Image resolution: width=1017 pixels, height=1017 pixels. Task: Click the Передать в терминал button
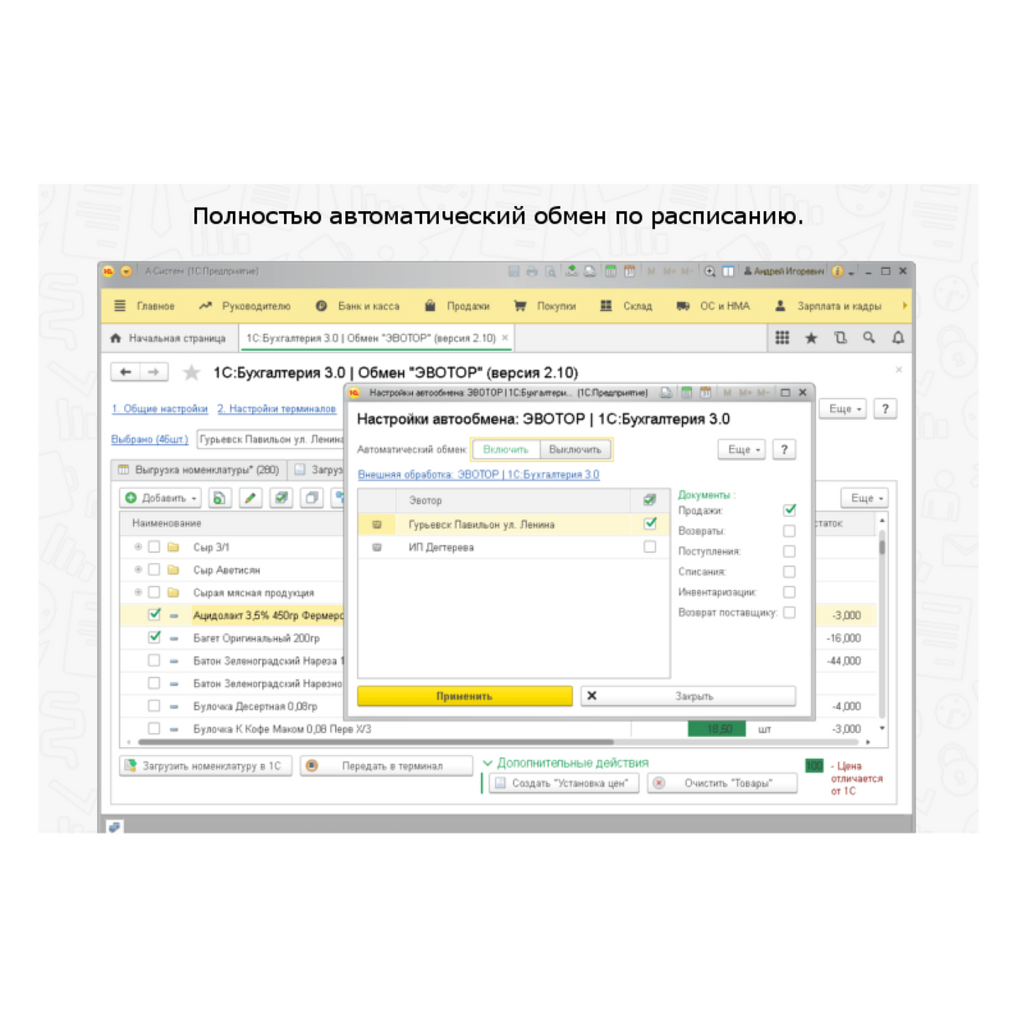click(386, 766)
